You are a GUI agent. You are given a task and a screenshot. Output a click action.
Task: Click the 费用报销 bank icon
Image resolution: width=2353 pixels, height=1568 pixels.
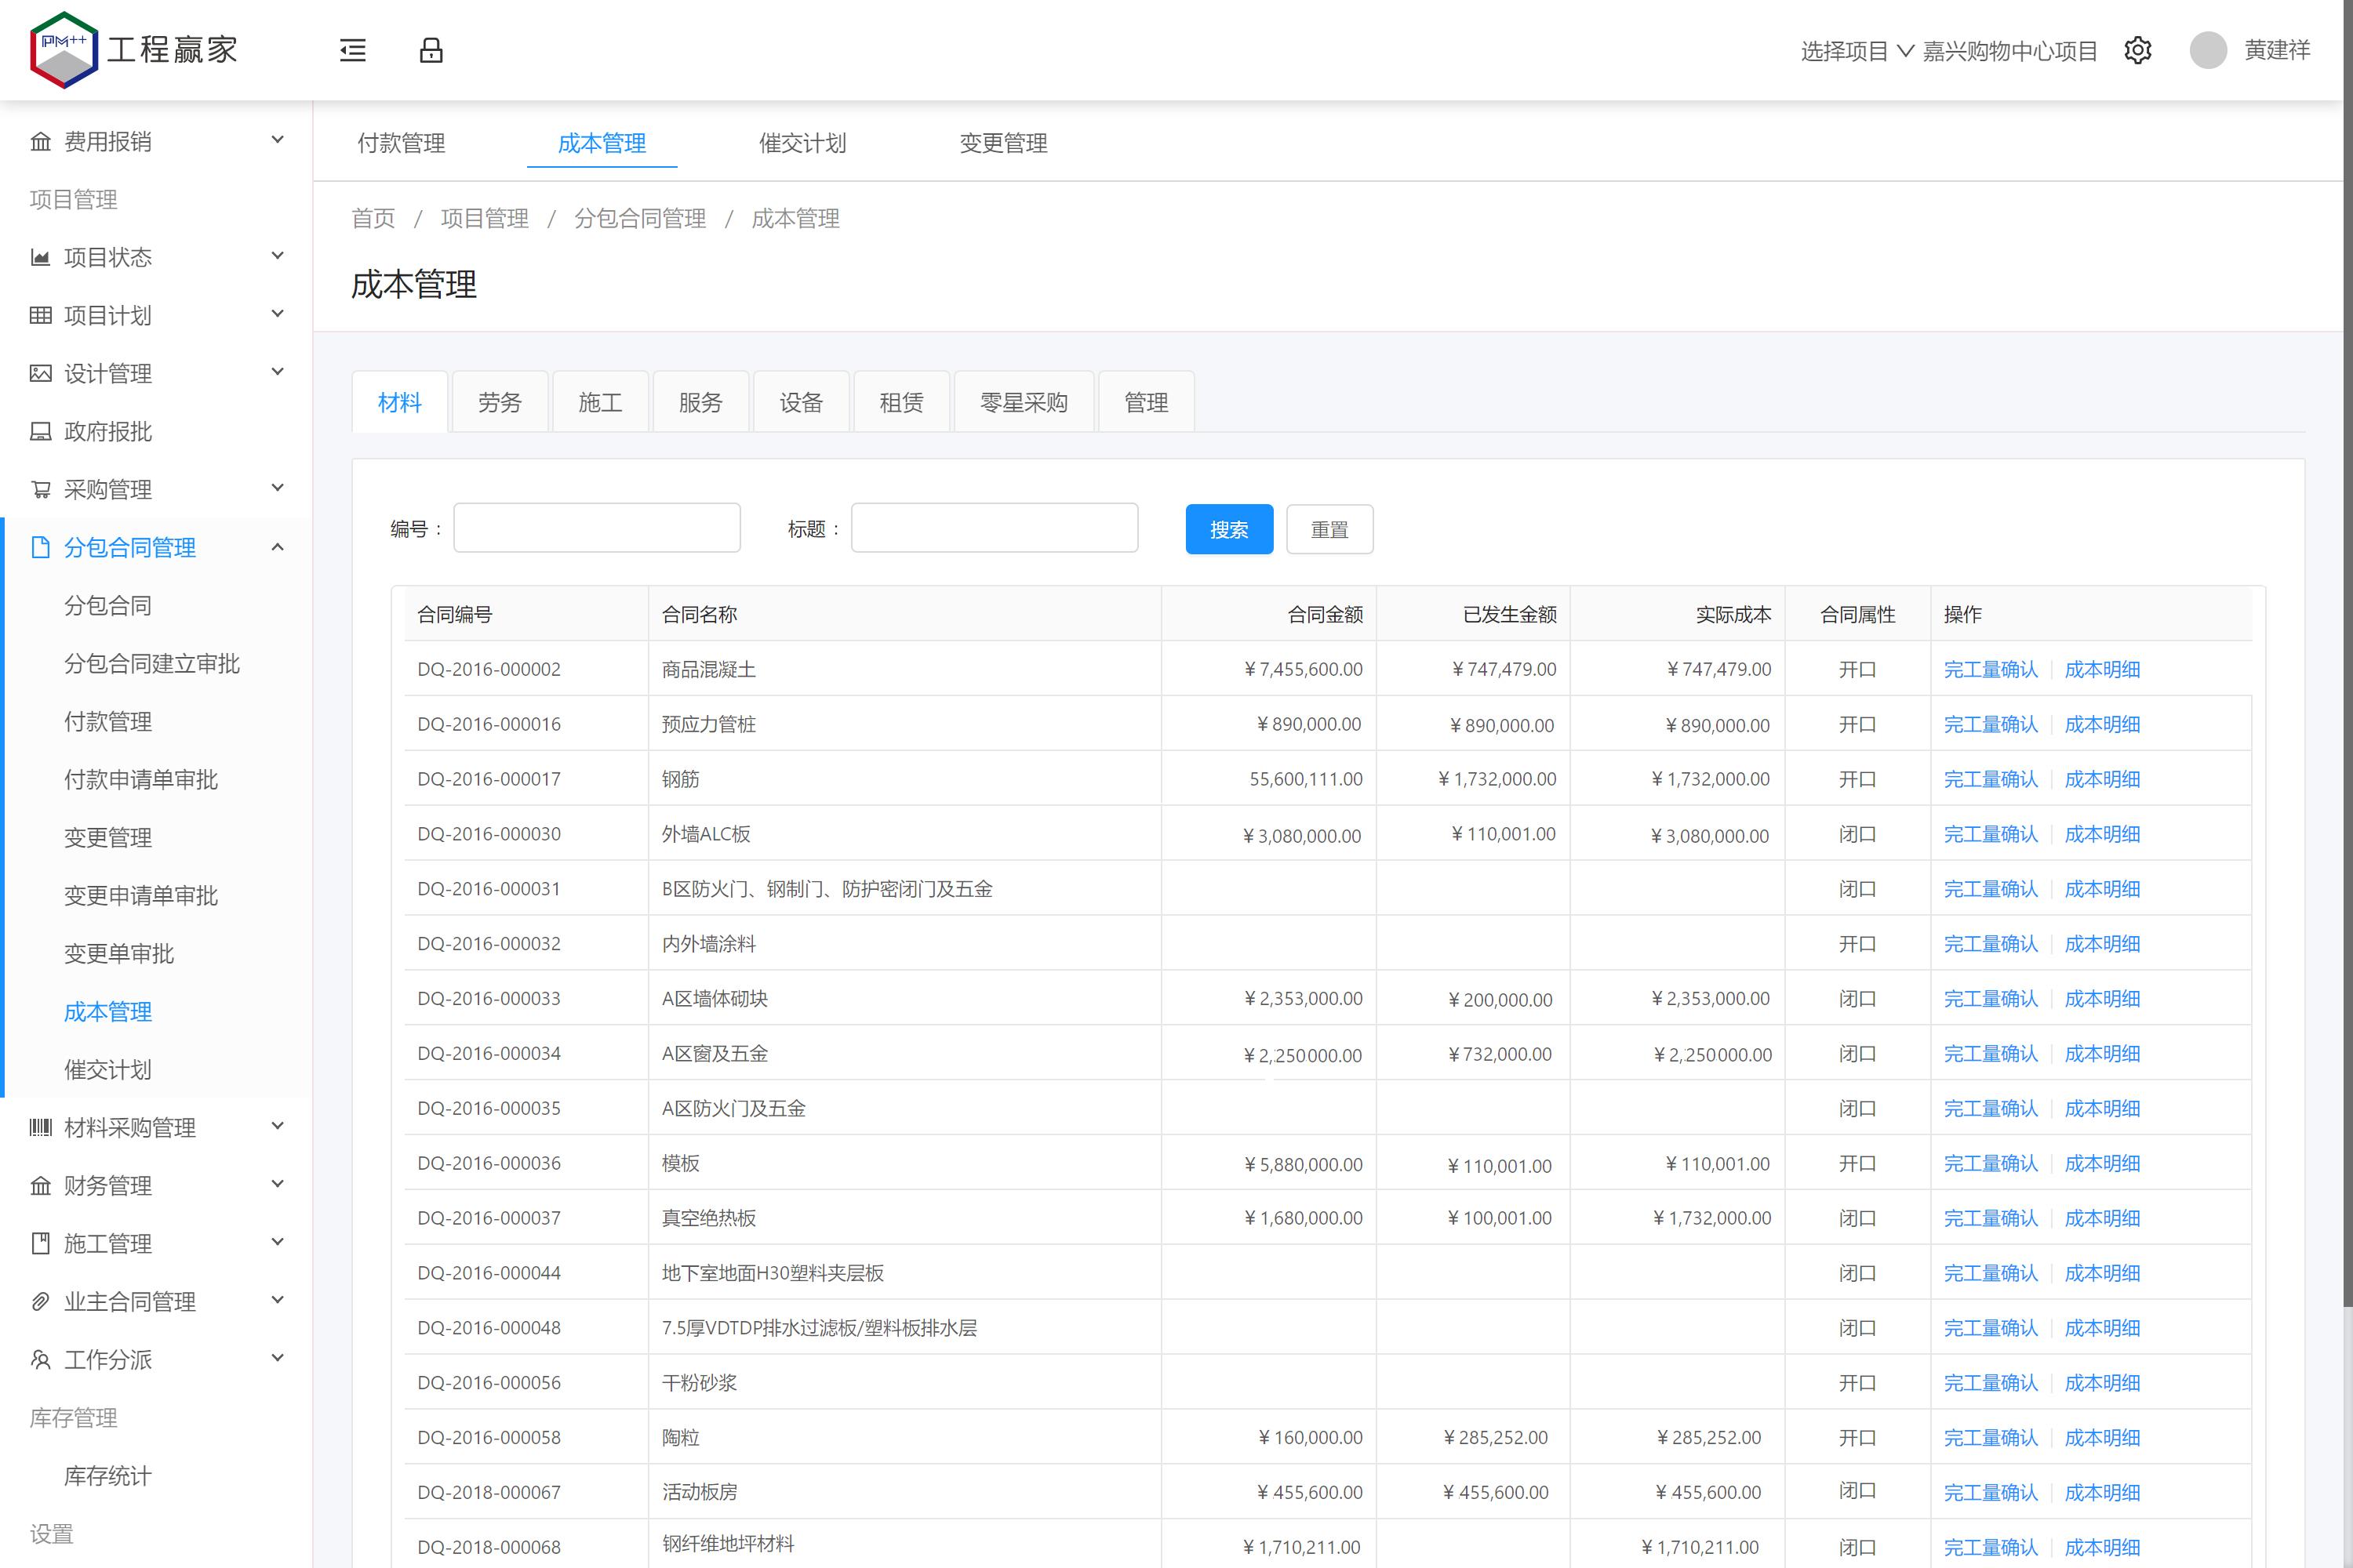tap(40, 141)
